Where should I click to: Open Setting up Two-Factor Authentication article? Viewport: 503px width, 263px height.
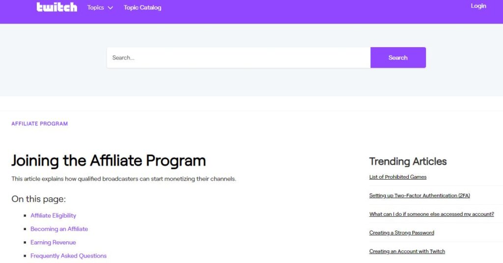(419, 195)
